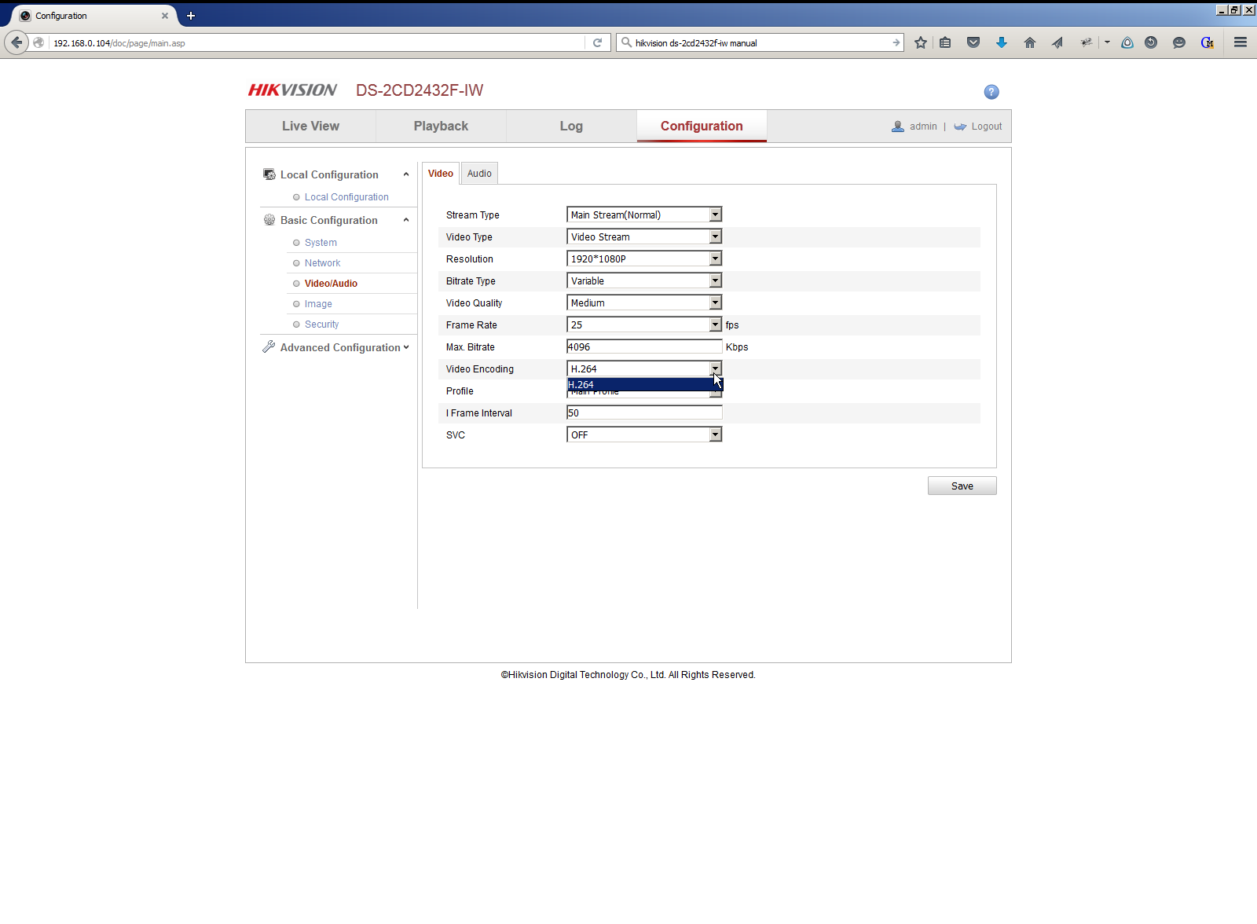Click the Basic Configuration gear icon
The height and width of the screenshot is (924, 1257).
click(x=269, y=220)
